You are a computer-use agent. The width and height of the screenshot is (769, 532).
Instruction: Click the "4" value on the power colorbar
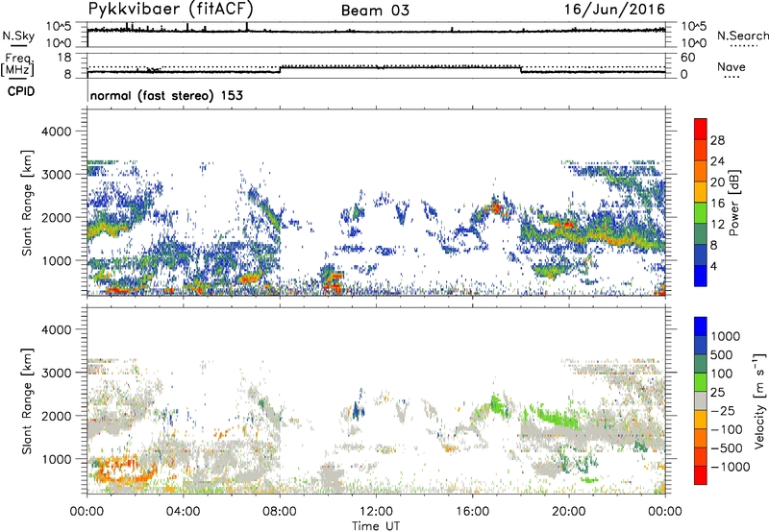coord(714,266)
